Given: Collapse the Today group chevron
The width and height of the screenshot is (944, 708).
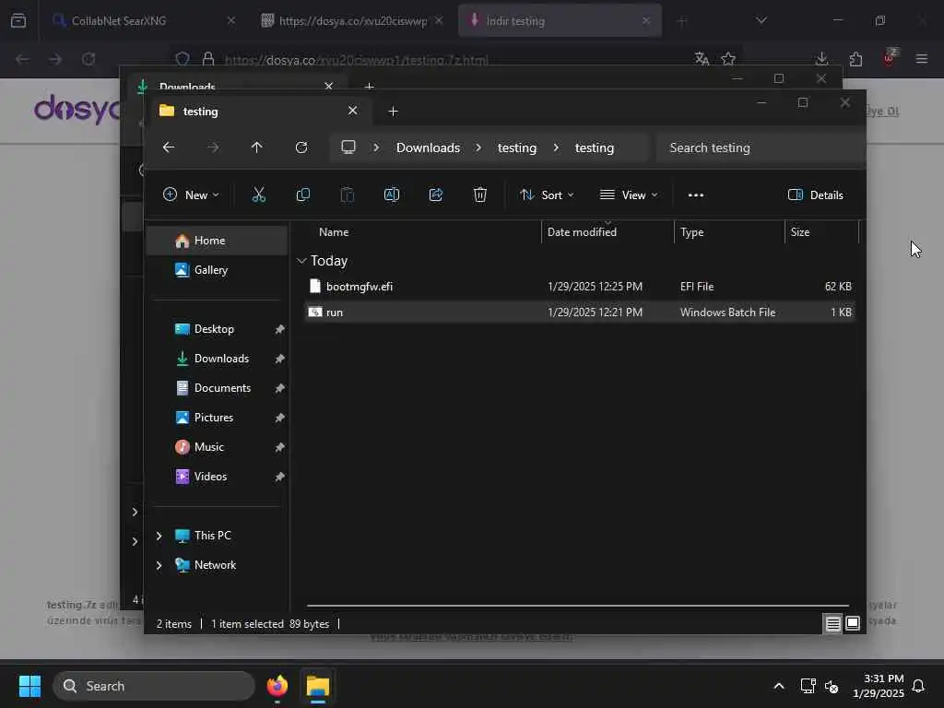Looking at the screenshot, I should coord(301,261).
